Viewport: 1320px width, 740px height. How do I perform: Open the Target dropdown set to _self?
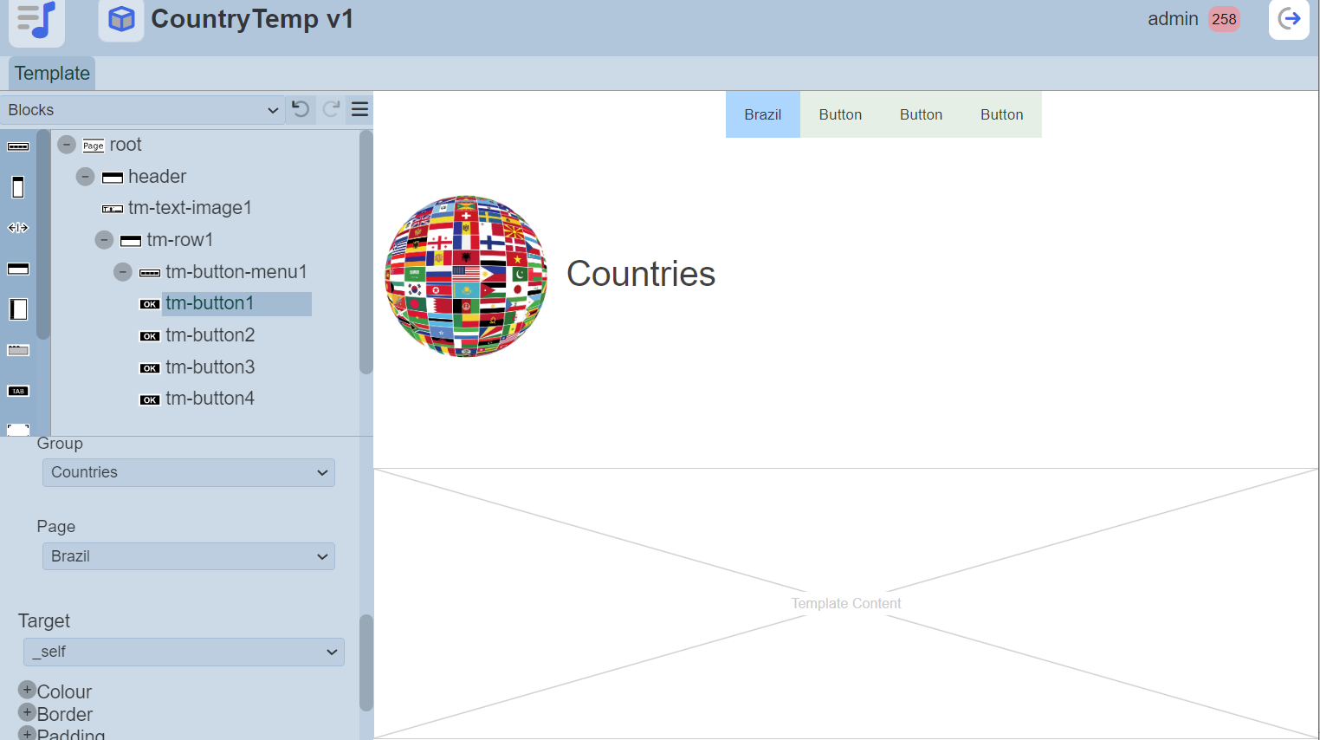coord(184,652)
